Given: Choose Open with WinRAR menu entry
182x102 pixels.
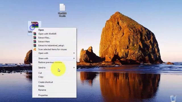Looking at the screenshot, I should (x=54, y=34).
